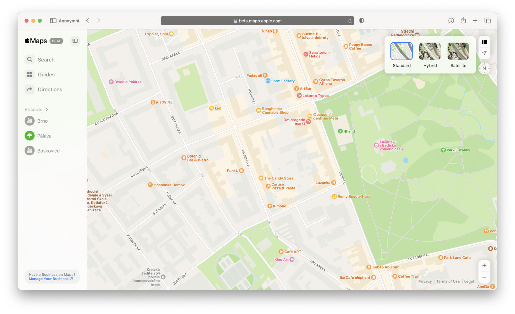Screen dimensions: 515x314
Task: Zoom in with the plus button
Action: point(484,265)
